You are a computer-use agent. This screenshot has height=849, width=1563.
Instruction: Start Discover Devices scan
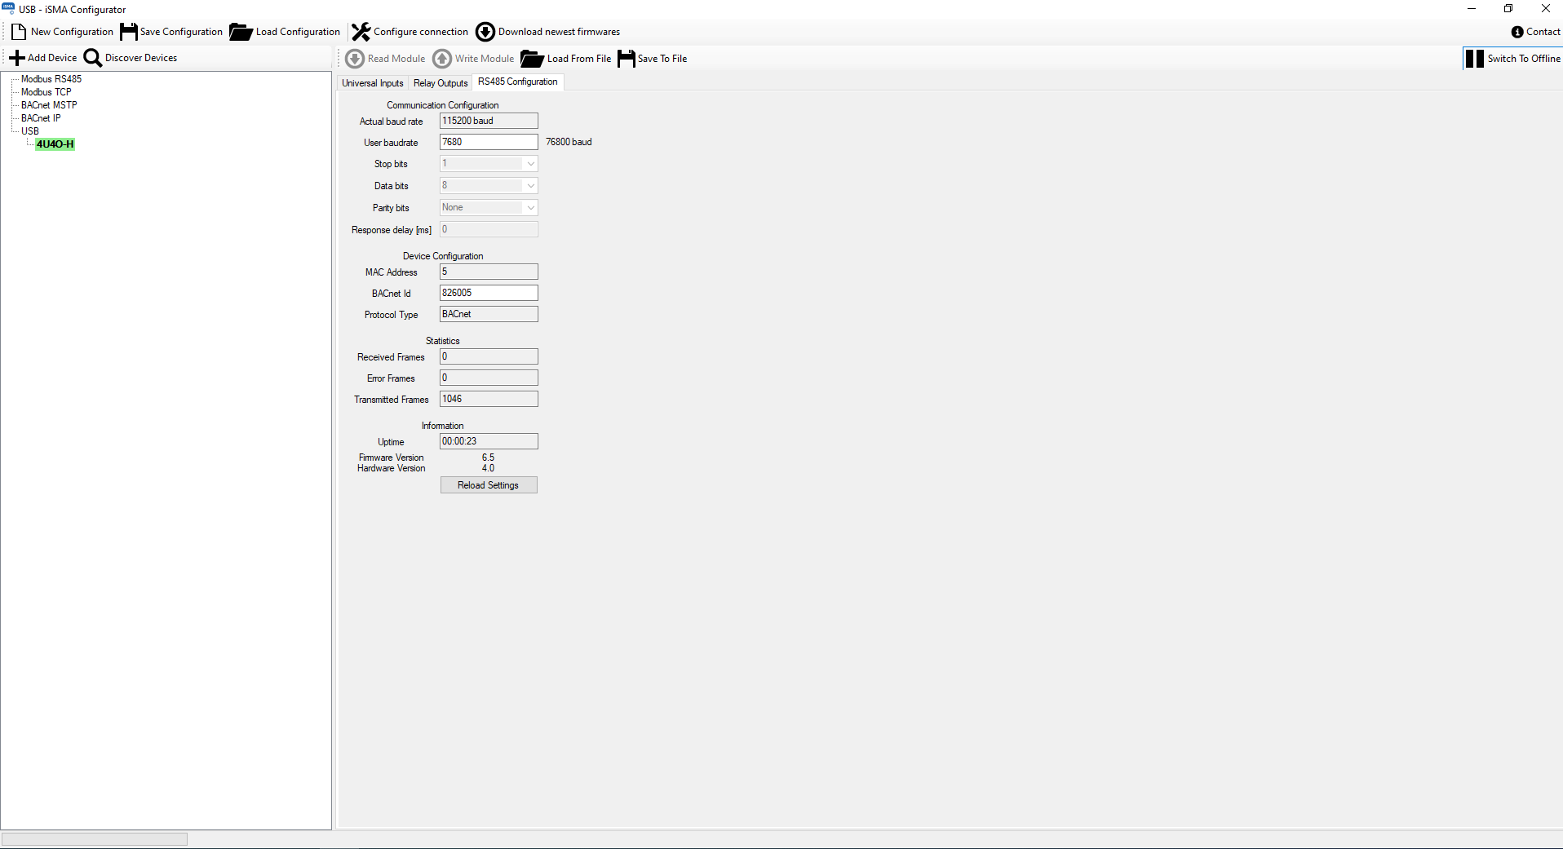coord(130,57)
